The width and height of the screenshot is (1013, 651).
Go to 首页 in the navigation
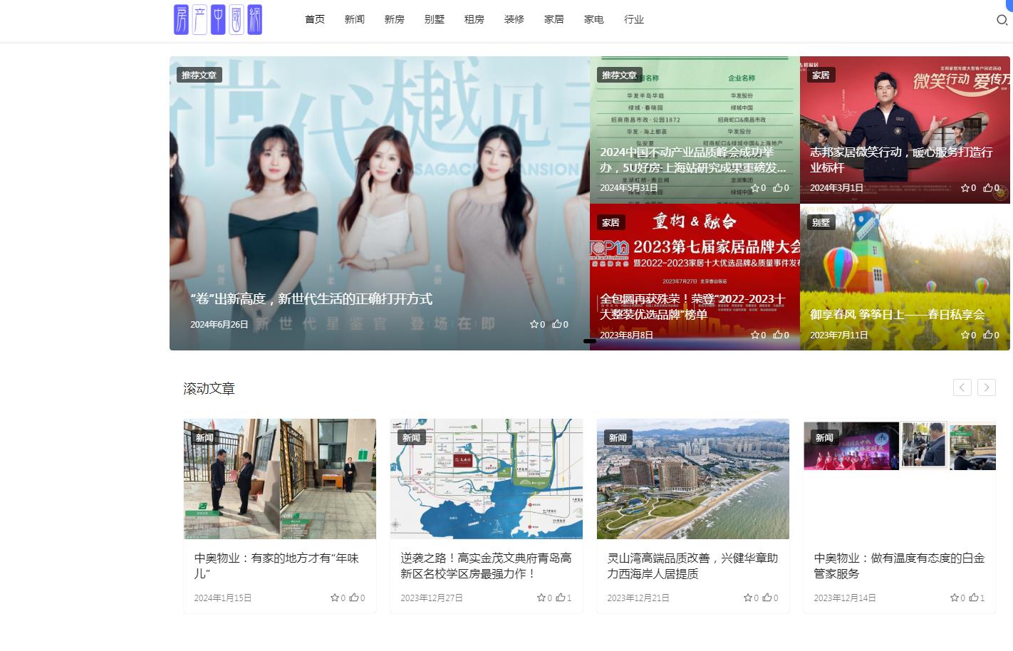pyautogui.click(x=315, y=19)
